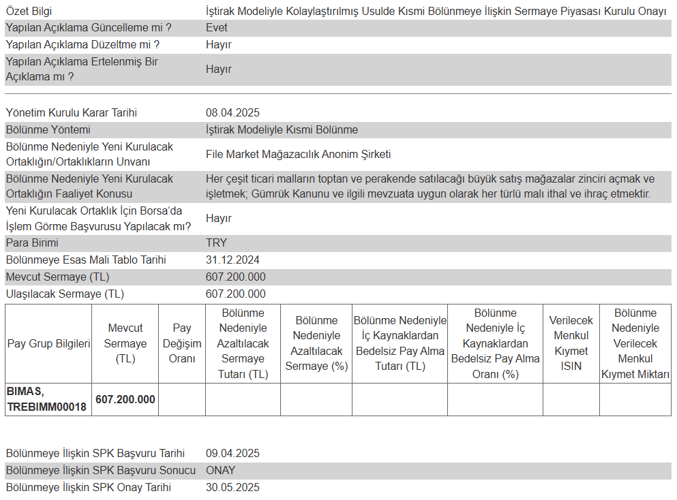Click bold 607.200.000 cell in table
The width and height of the screenshot is (677, 500).
point(125,400)
